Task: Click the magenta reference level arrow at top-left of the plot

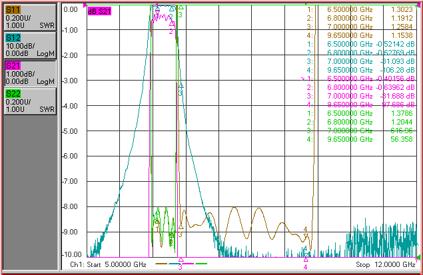Action: (x=85, y=5)
